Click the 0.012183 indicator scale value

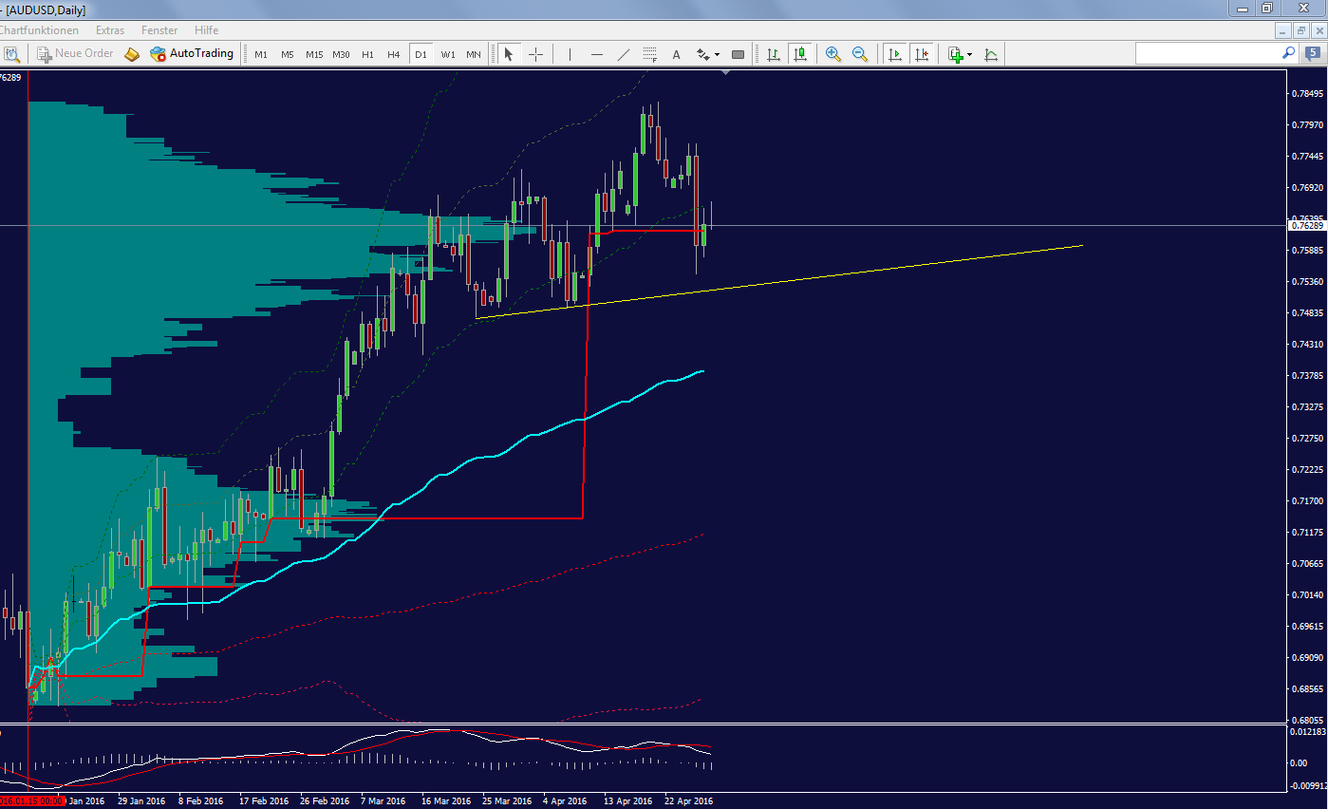click(x=1308, y=732)
